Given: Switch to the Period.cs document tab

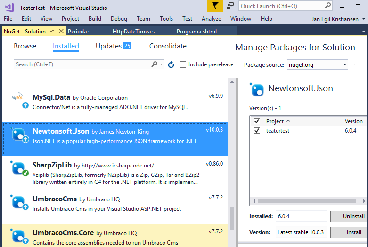Looking at the screenshot, I should 79,32.
